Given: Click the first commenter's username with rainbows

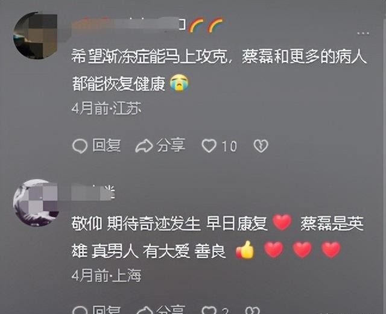Looking at the screenshot, I should tap(147, 25).
